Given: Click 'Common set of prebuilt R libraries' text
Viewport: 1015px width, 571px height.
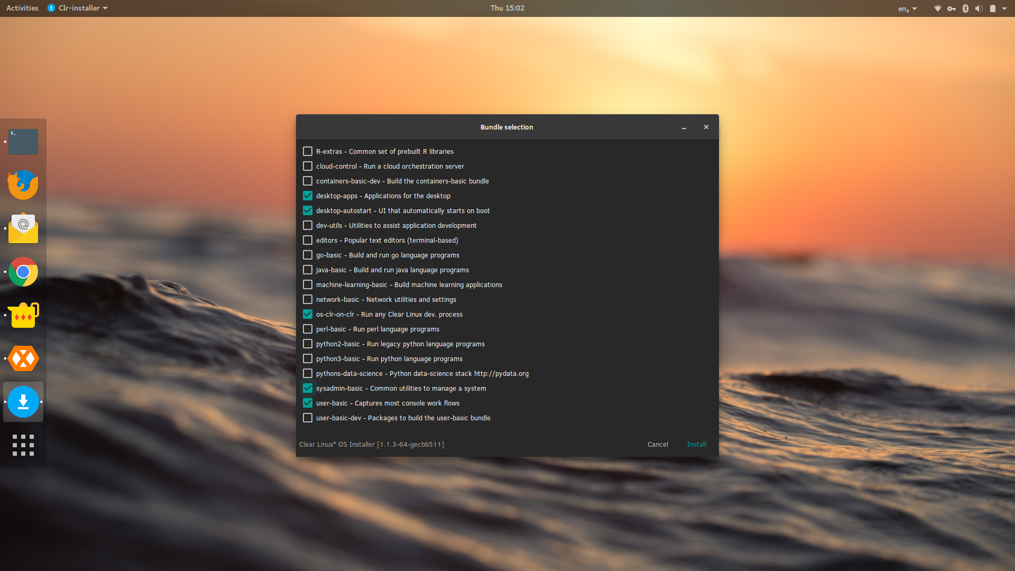Looking at the screenshot, I should (401, 152).
